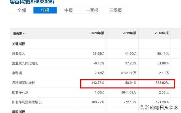This screenshot has height=113, width=181.
Task: Open the 一季报 tab
Action: tap(92, 10)
